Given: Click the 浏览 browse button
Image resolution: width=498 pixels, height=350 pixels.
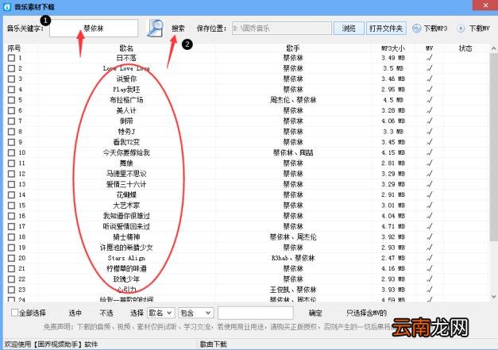Looking at the screenshot, I should coord(349,29).
